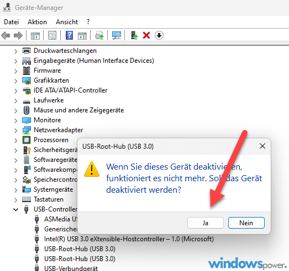Click the Druckwarteschlangen printer icon

27,51
